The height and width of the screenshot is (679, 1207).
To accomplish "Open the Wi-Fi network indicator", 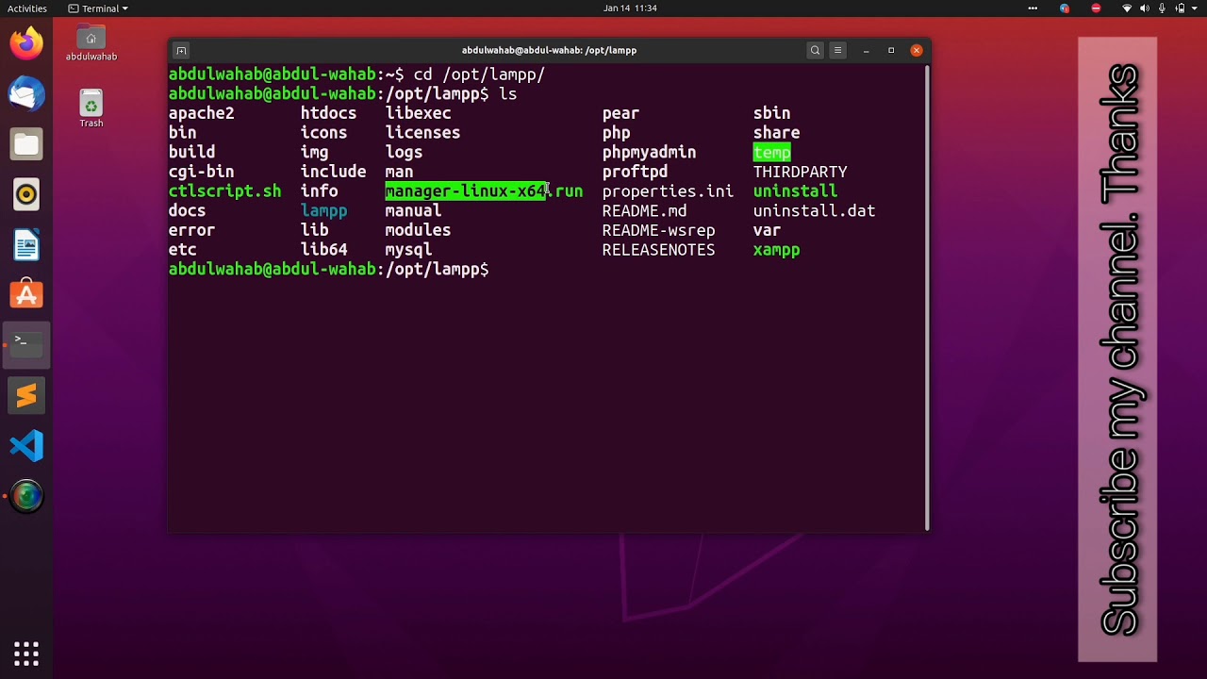I will 1127,8.
